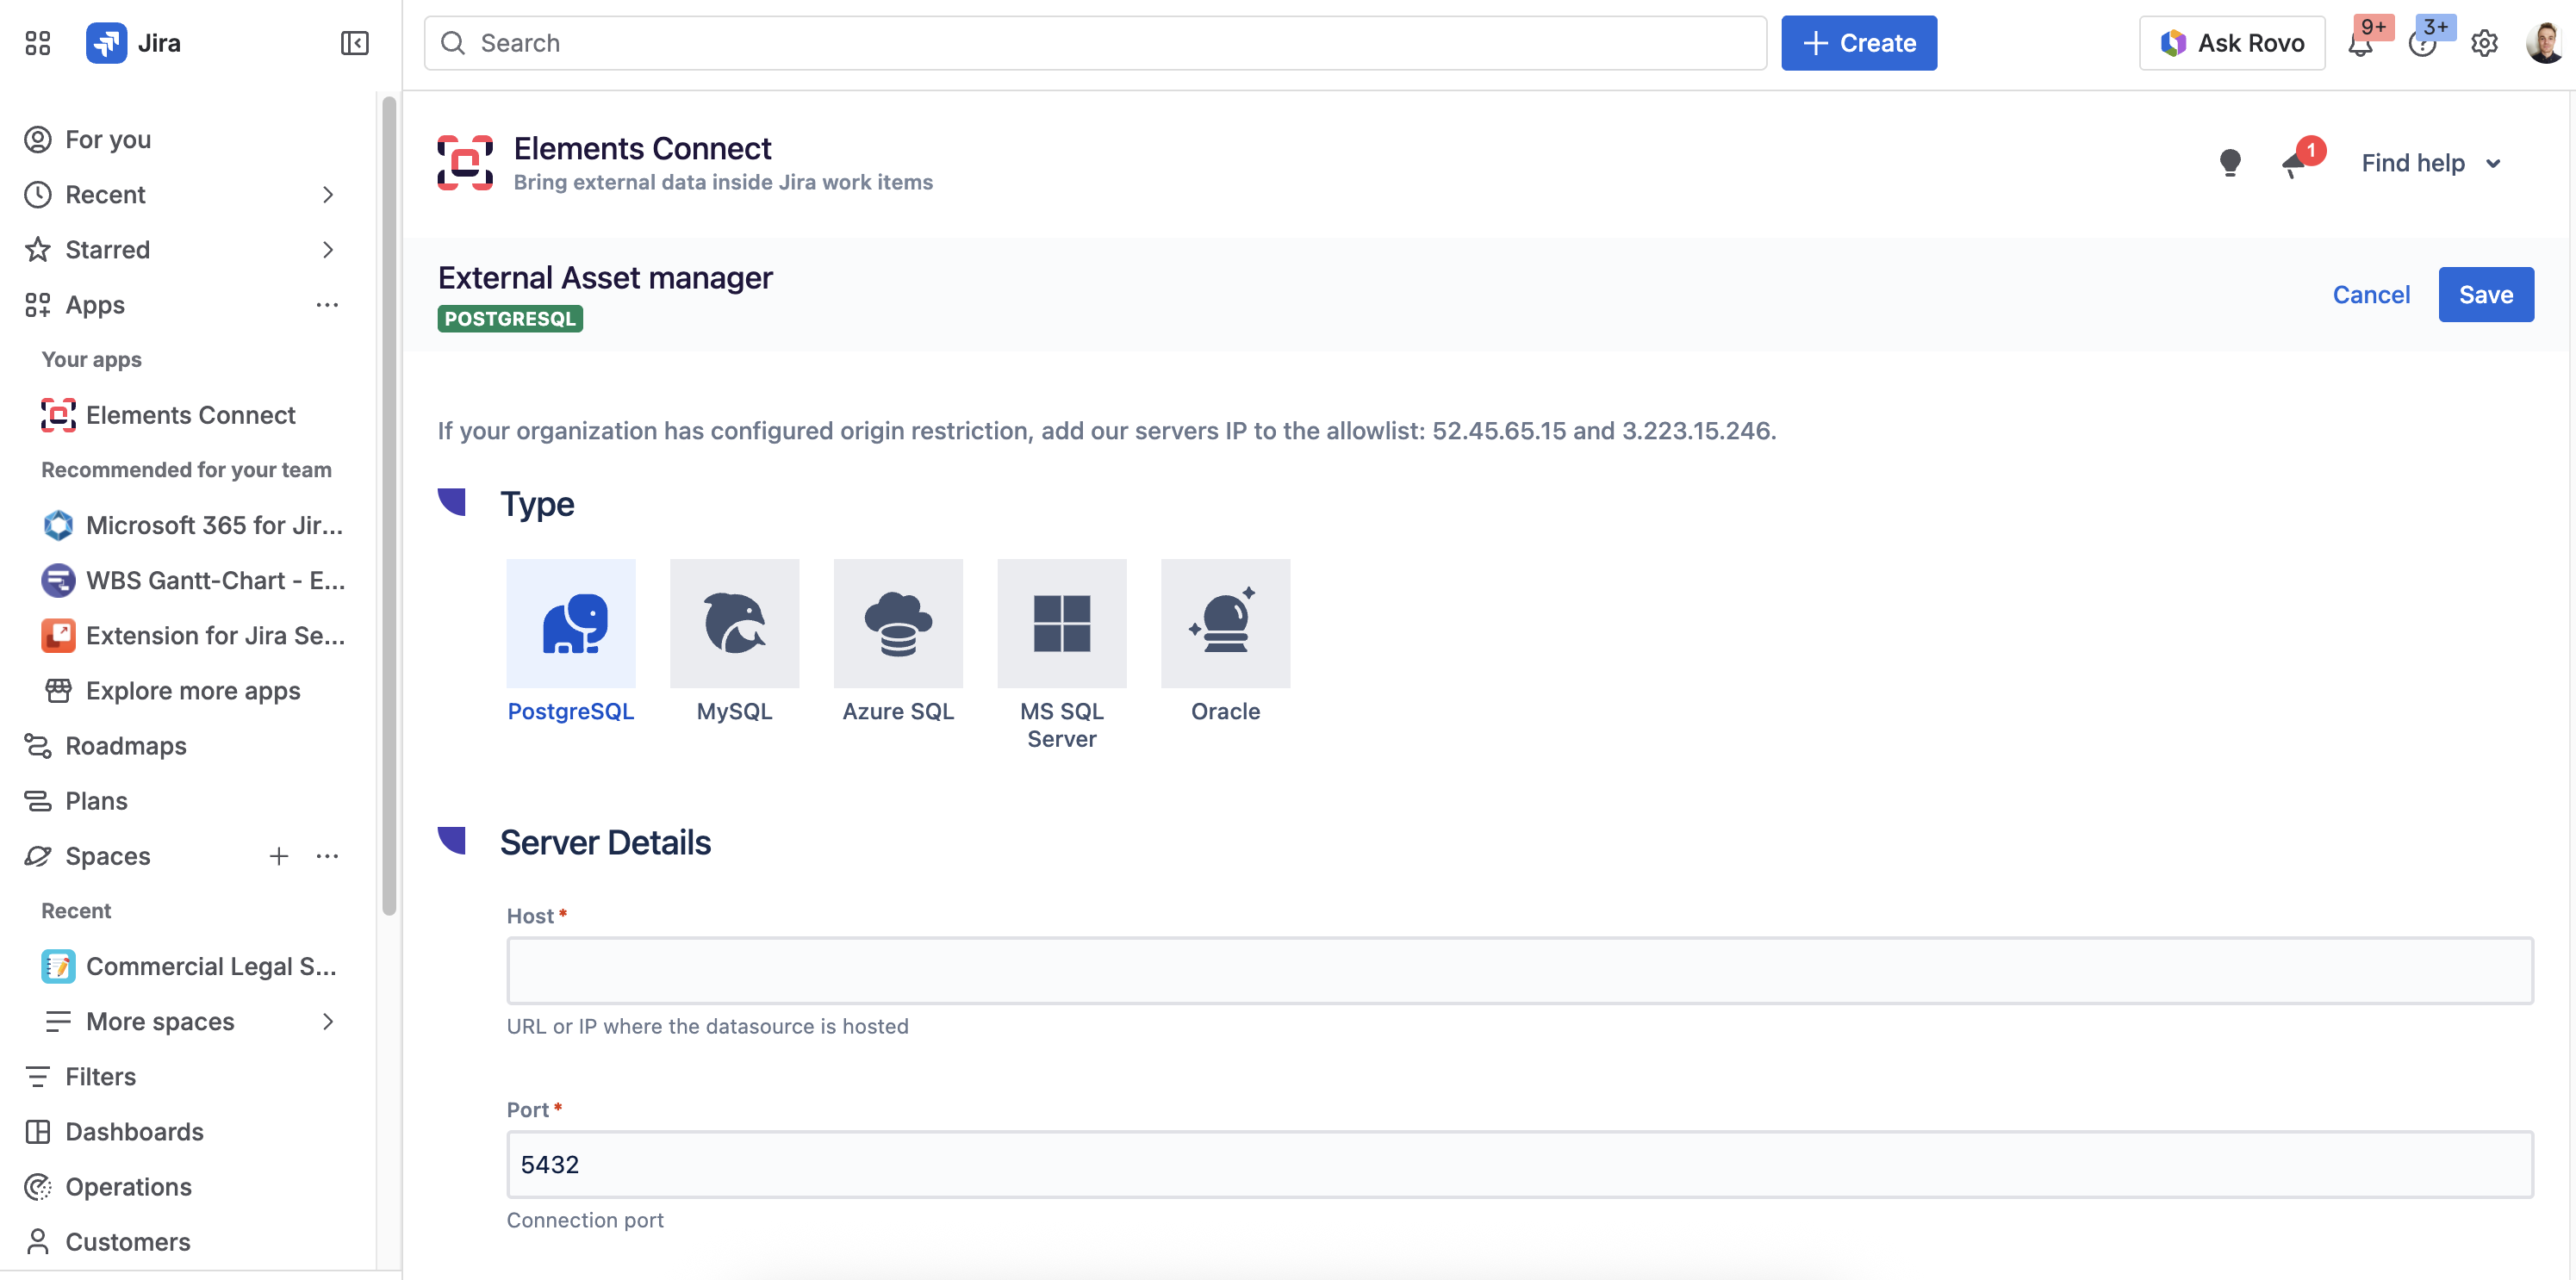Open the user profile avatar
2576x1280 pixels.
[2544, 43]
